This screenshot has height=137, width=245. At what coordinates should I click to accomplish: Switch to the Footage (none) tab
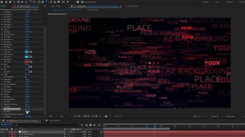point(132,6)
